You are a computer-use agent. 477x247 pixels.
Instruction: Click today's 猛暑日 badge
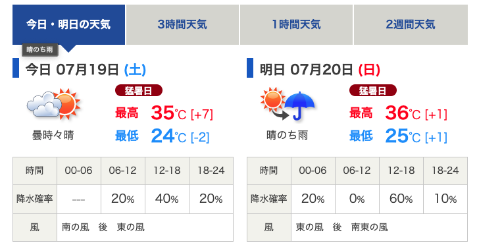click(139, 90)
